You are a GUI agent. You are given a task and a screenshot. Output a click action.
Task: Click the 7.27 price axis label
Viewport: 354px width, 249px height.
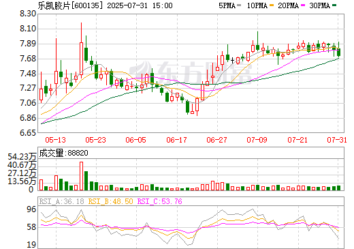click(28, 88)
